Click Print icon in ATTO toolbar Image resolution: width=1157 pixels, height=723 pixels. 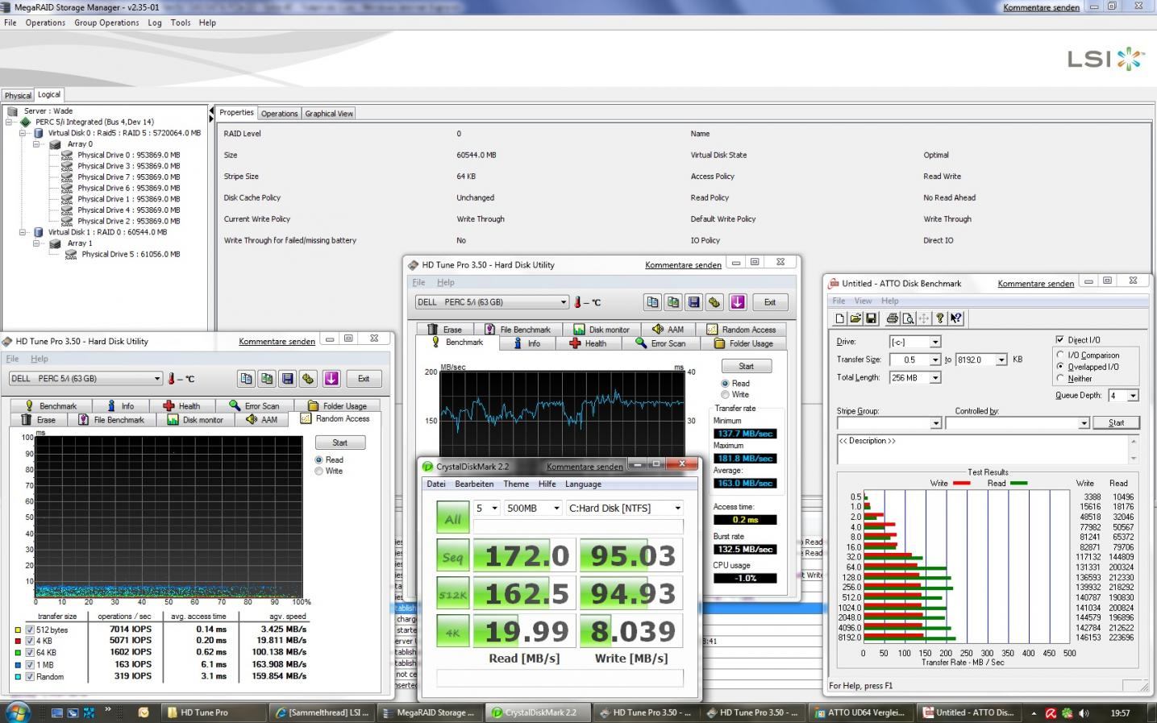893,318
